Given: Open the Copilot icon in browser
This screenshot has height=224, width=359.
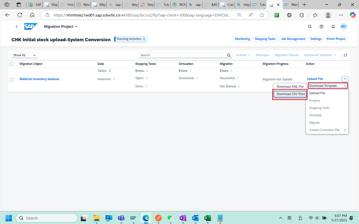Looking at the screenshot, I should pyautogui.click(x=353, y=15).
